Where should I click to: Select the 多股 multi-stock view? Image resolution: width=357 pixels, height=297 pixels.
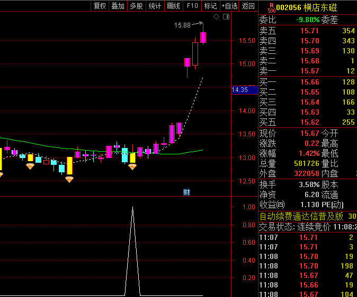coord(136,6)
